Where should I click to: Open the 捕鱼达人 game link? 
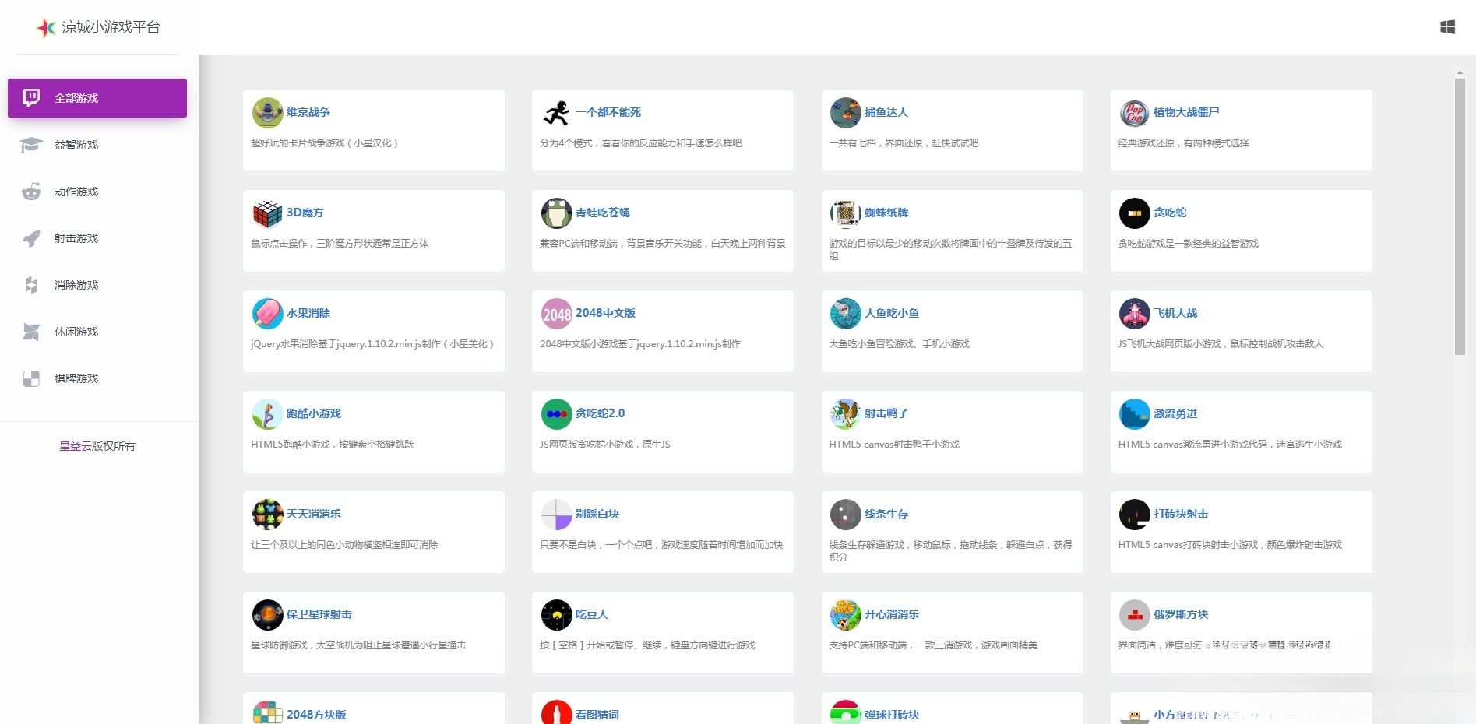(886, 113)
